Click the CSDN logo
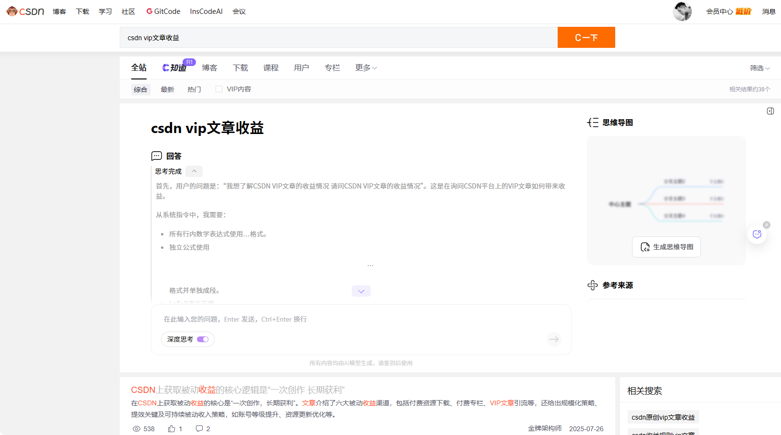The width and height of the screenshot is (781, 435). (x=24, y=11)
